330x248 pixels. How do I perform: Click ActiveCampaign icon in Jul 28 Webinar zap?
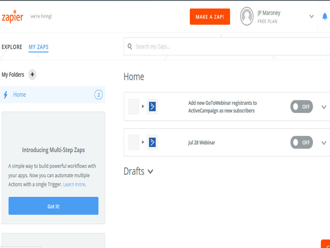click(152, 142)
